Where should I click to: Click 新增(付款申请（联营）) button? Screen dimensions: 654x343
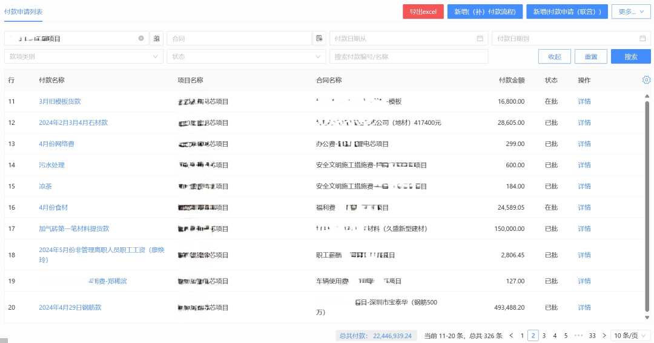coord(567,12)
